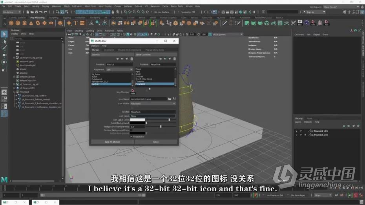Select RenderMan_23_5 in the Shelves list

coord(100,82)
